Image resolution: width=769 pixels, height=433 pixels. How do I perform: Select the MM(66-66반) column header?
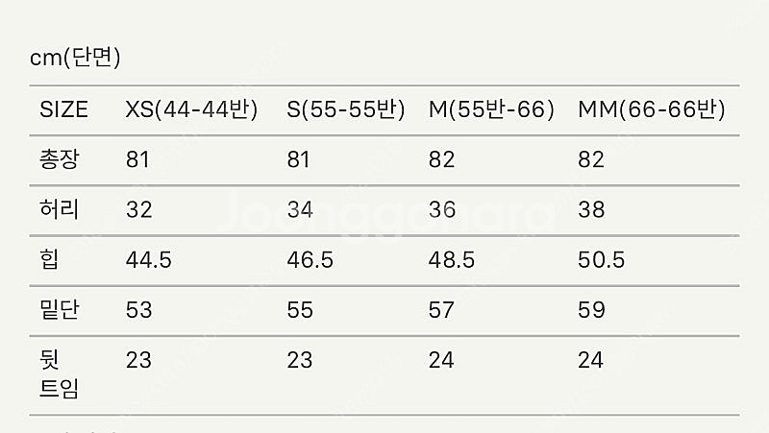652,109
